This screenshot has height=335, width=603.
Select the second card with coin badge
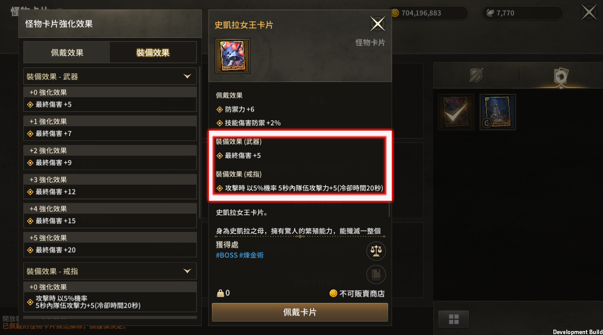click(498, 112)
